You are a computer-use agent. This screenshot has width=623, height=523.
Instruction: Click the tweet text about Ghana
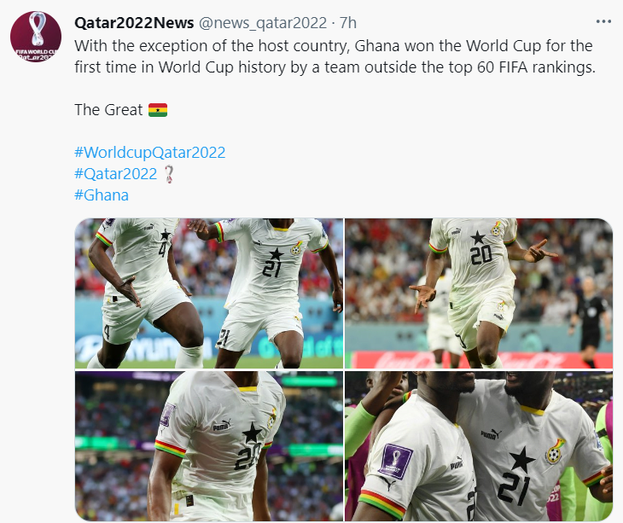(x=335, y=56)
